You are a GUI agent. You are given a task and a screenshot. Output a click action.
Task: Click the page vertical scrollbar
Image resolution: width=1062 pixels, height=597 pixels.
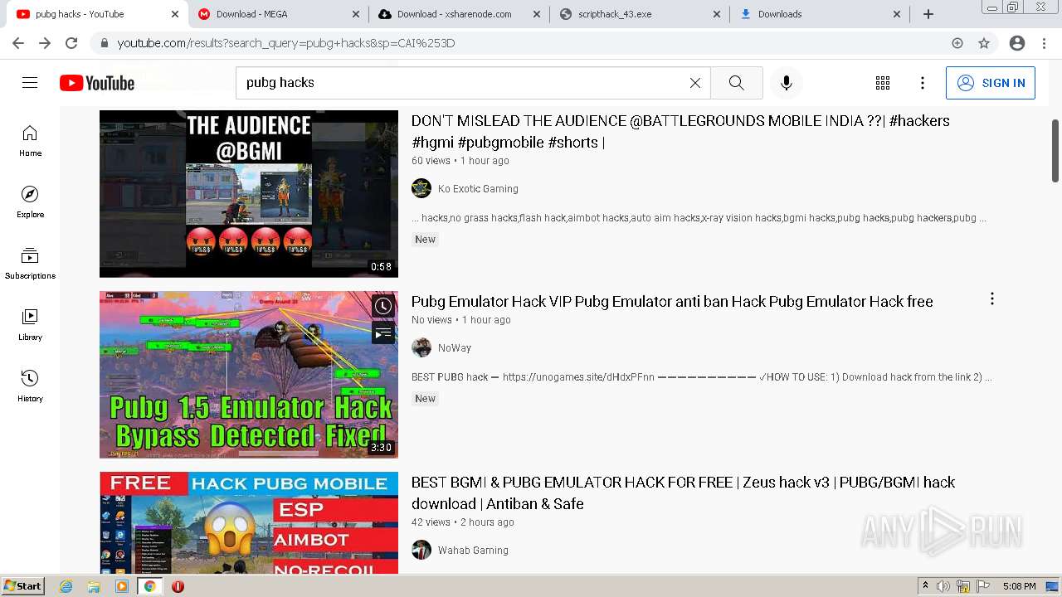coord(1055,150)
